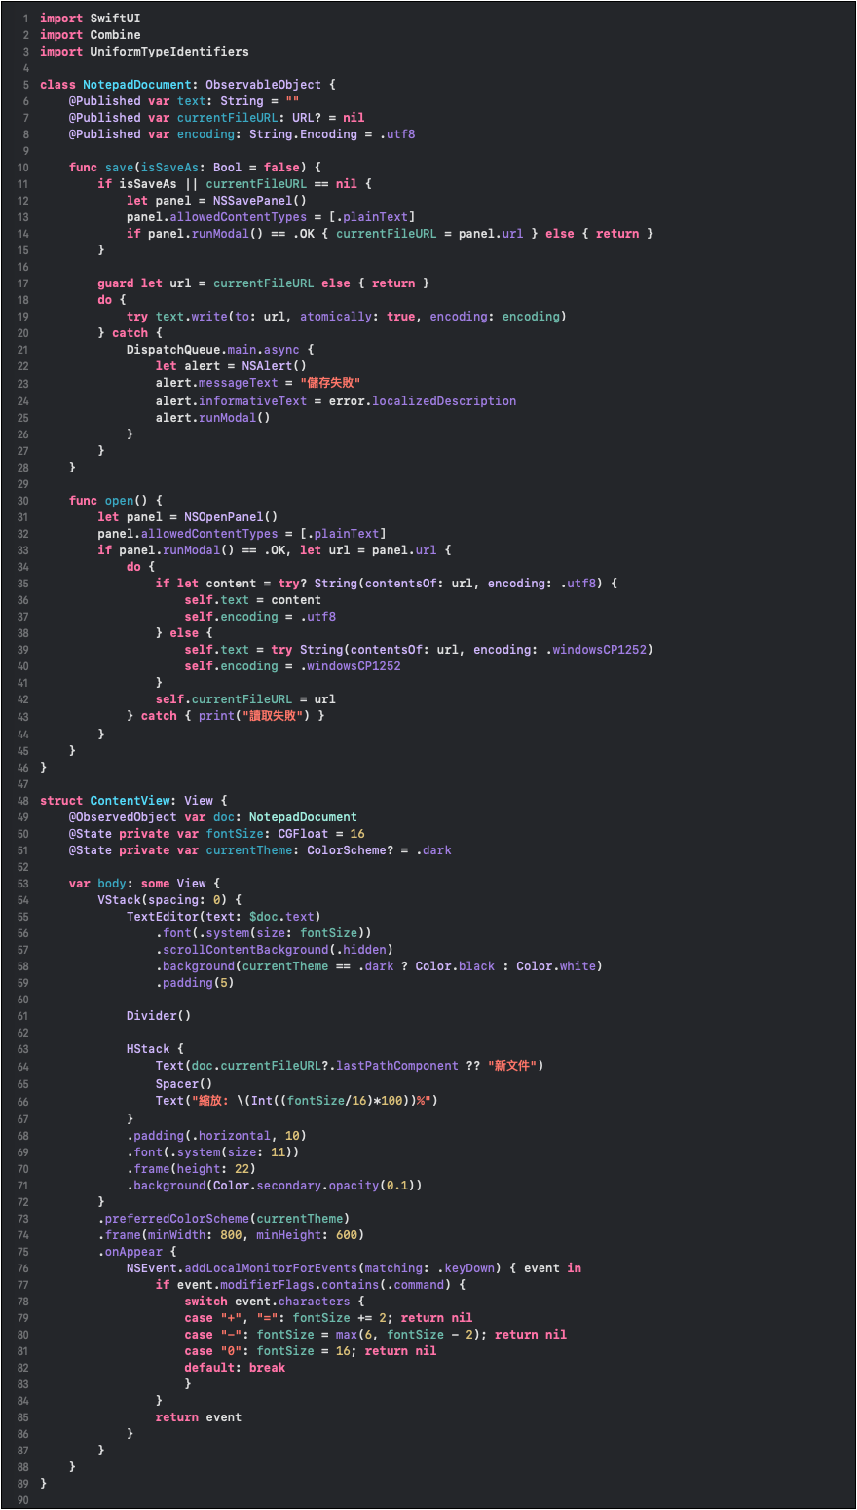
Task: Click line number 5 in the gutter
Action: (25, 85)
